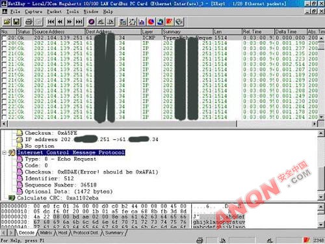Screen dimensions: 325x244
Task: Click the open file folder toolbar icon
Action: (7, 21)
